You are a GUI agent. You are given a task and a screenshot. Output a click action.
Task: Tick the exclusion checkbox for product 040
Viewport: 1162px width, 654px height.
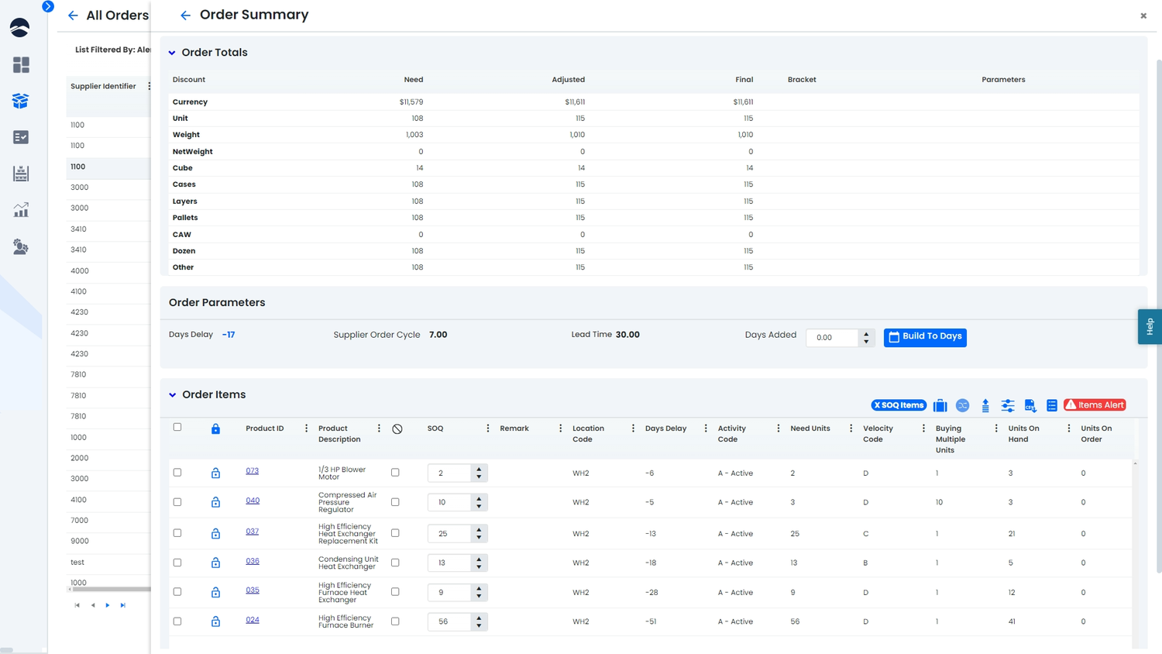tap(395, 501)
